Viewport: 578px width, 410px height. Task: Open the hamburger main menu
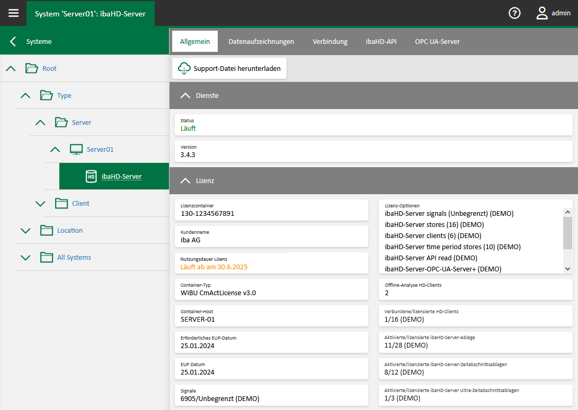[x=13, y=13]
